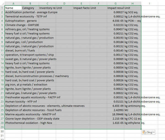Click the value 0.01321 in row 23
The width and height of the screenshot is (165, 140).
click(116, 101)
